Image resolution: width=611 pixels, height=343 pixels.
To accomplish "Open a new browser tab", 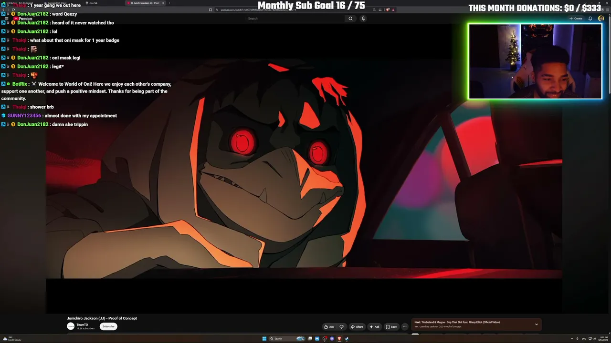I will tap(169, 3).
